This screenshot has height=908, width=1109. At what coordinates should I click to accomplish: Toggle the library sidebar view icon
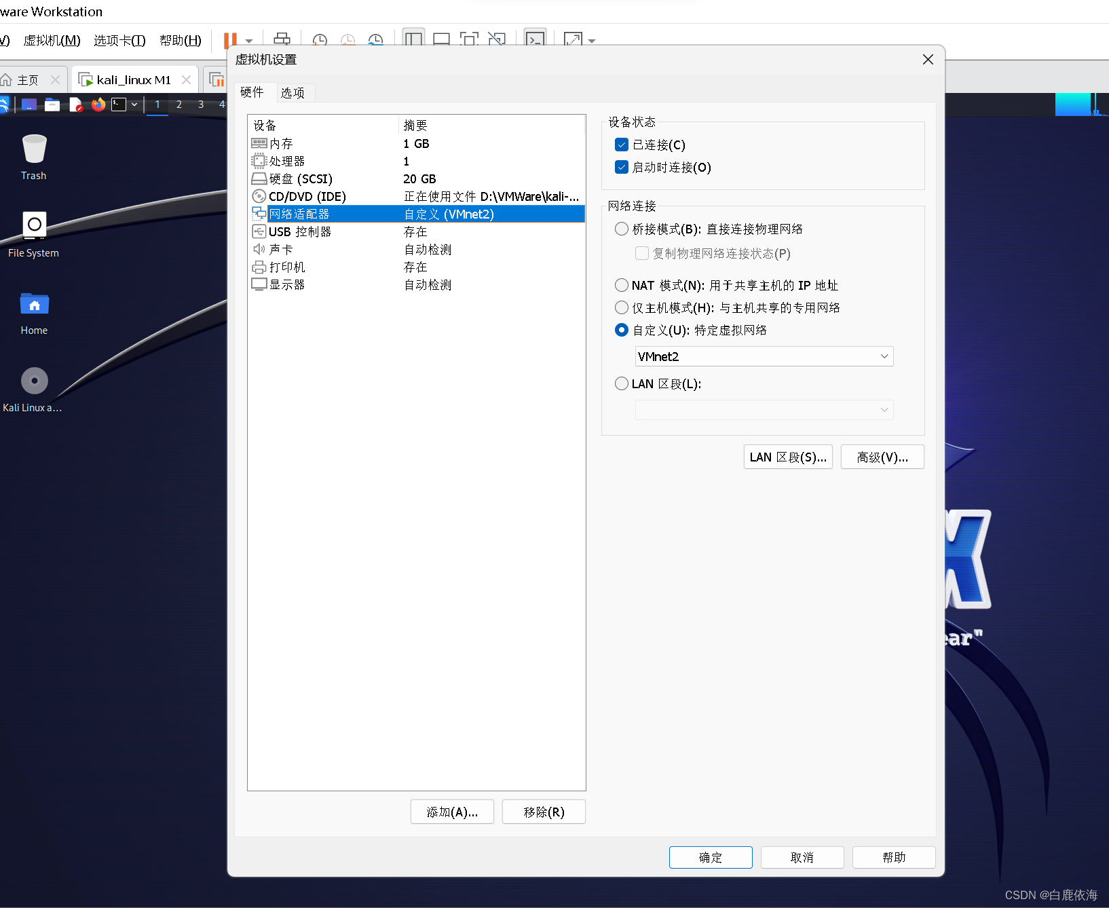tap(413, 39)
